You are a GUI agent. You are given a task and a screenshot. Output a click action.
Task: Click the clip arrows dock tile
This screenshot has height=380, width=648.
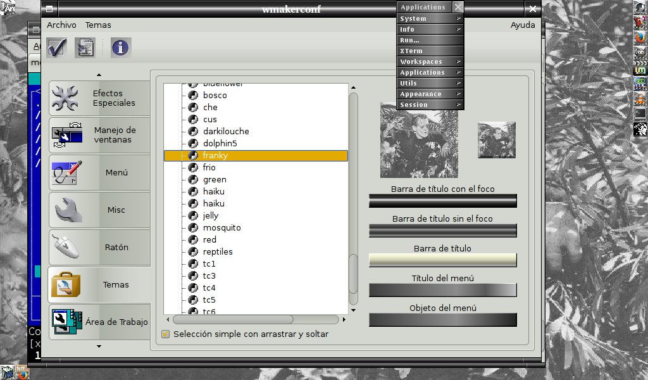point(640,63)
